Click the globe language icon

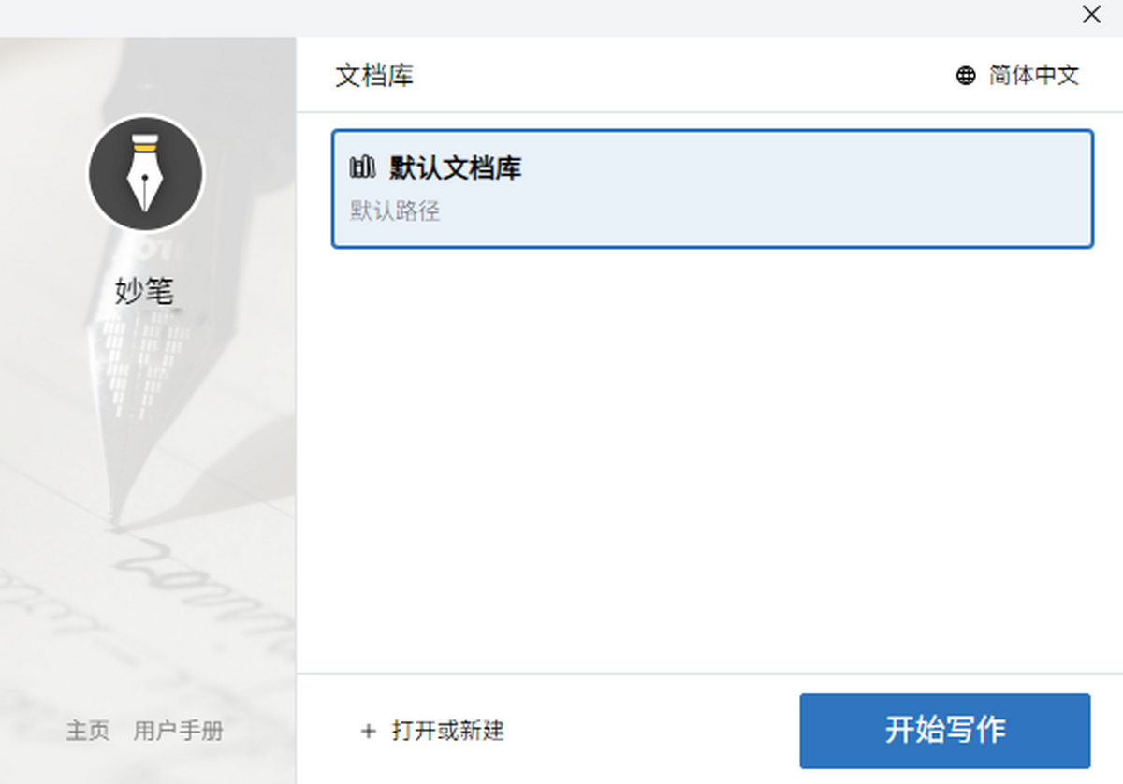966,76
